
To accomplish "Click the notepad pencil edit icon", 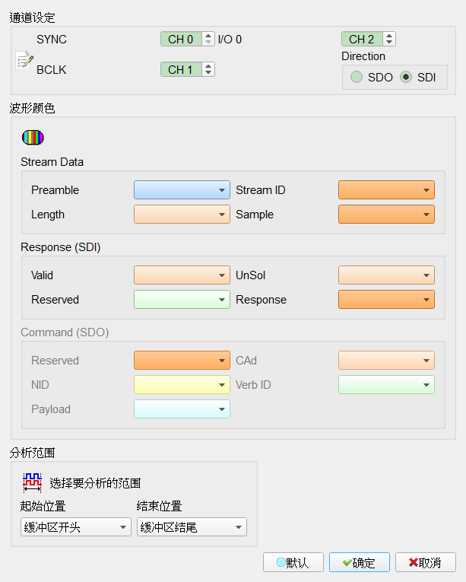I will 25,60.
